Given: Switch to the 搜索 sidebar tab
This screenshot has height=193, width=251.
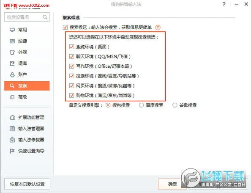Looking at the screenshot, I should coord(27,86).
